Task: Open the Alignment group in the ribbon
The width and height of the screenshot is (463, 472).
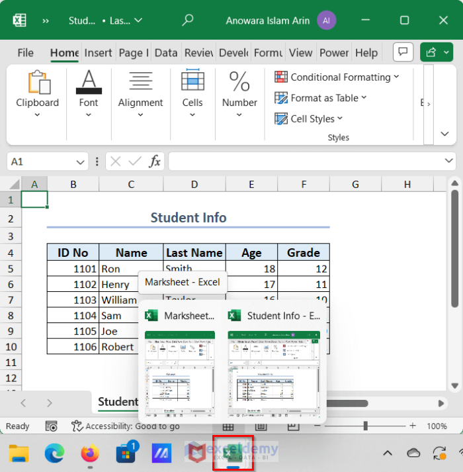Action: click(x=140, y=93)
